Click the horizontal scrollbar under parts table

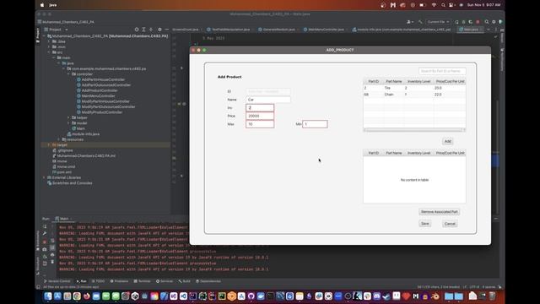point(414,130)
